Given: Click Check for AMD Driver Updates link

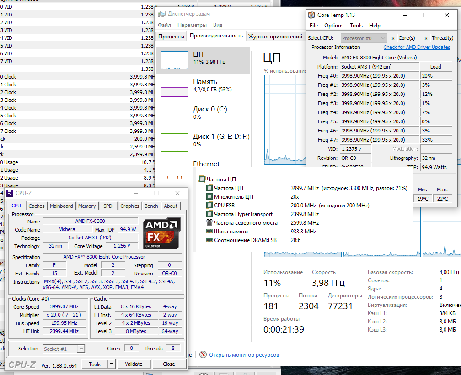Looking at the screenshot, I should 417,47.
